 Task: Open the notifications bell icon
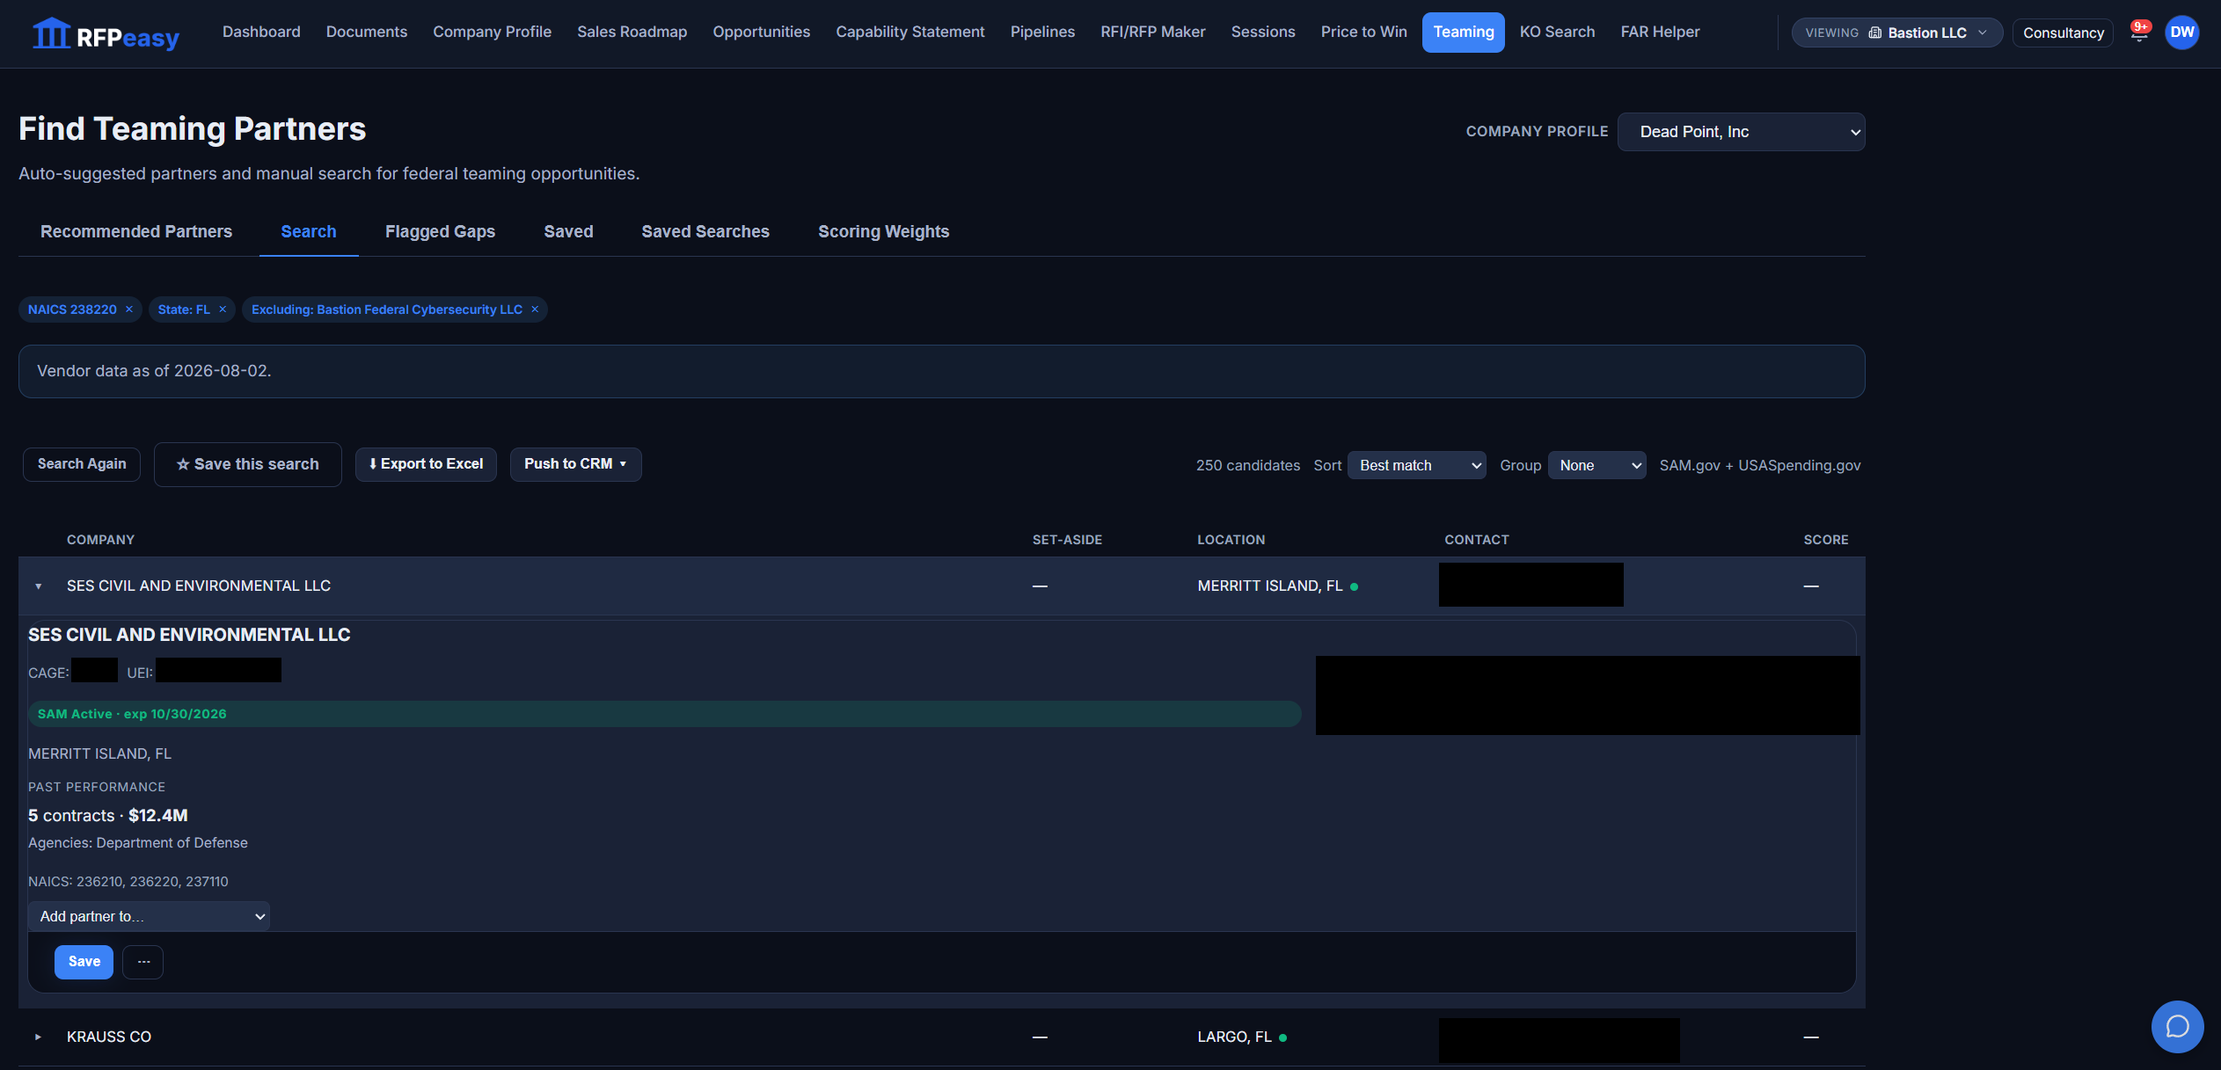click(x=2139, y=33)
